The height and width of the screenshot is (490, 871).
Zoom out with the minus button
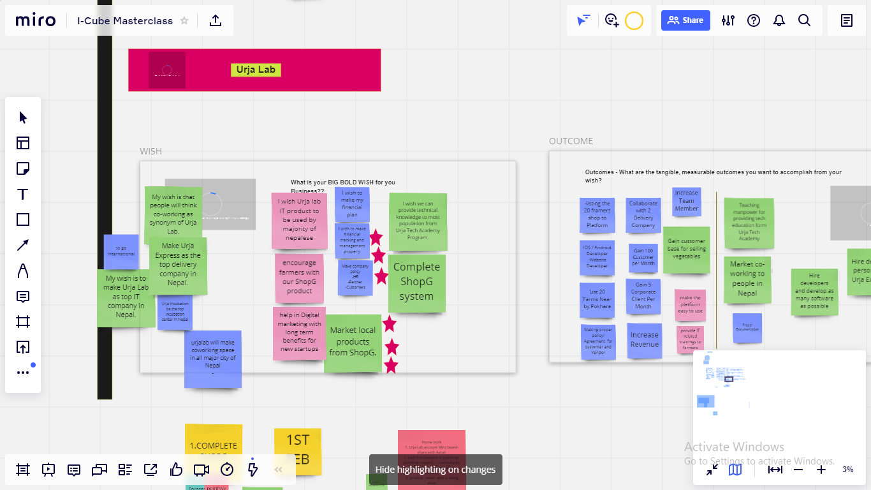798,470
